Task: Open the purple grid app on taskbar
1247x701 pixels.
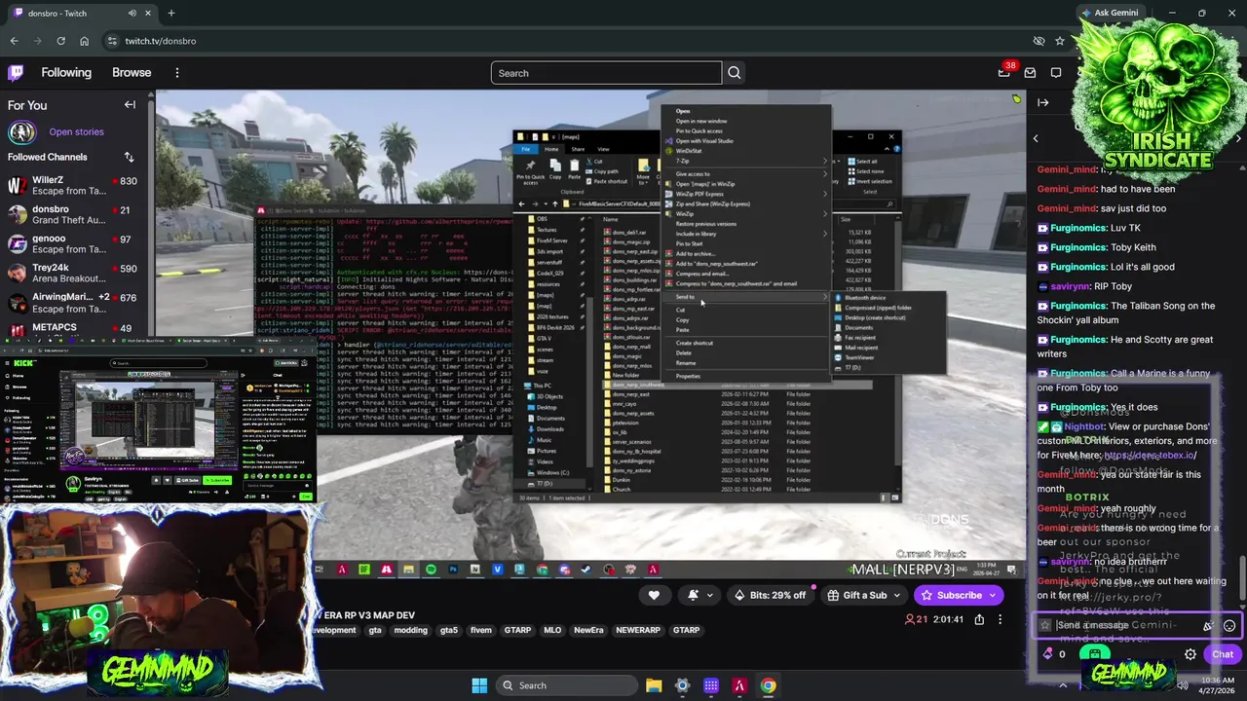Action: pyautogui.click(x=711, y=685)
